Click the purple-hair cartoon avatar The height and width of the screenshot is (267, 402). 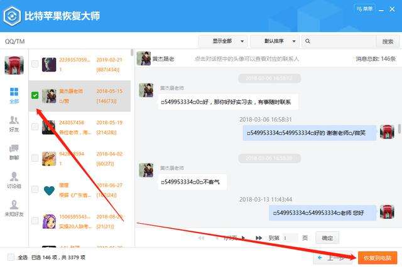tap(49, 221)
